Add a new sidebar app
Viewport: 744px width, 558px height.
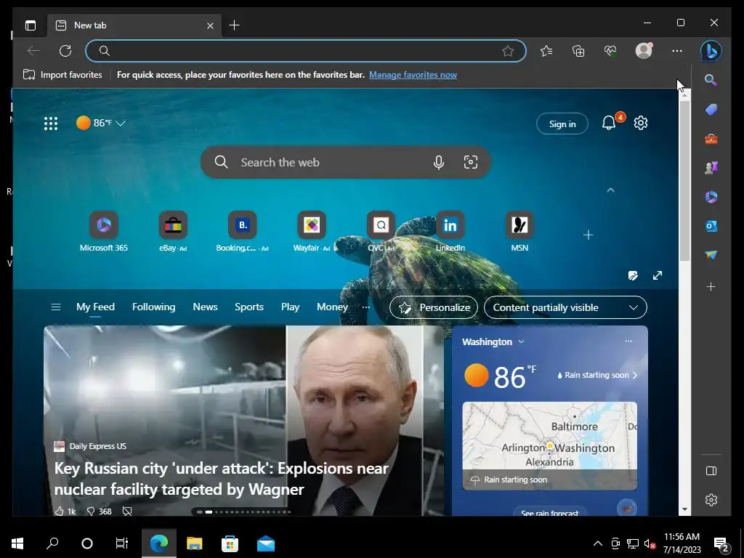[711, 286]
